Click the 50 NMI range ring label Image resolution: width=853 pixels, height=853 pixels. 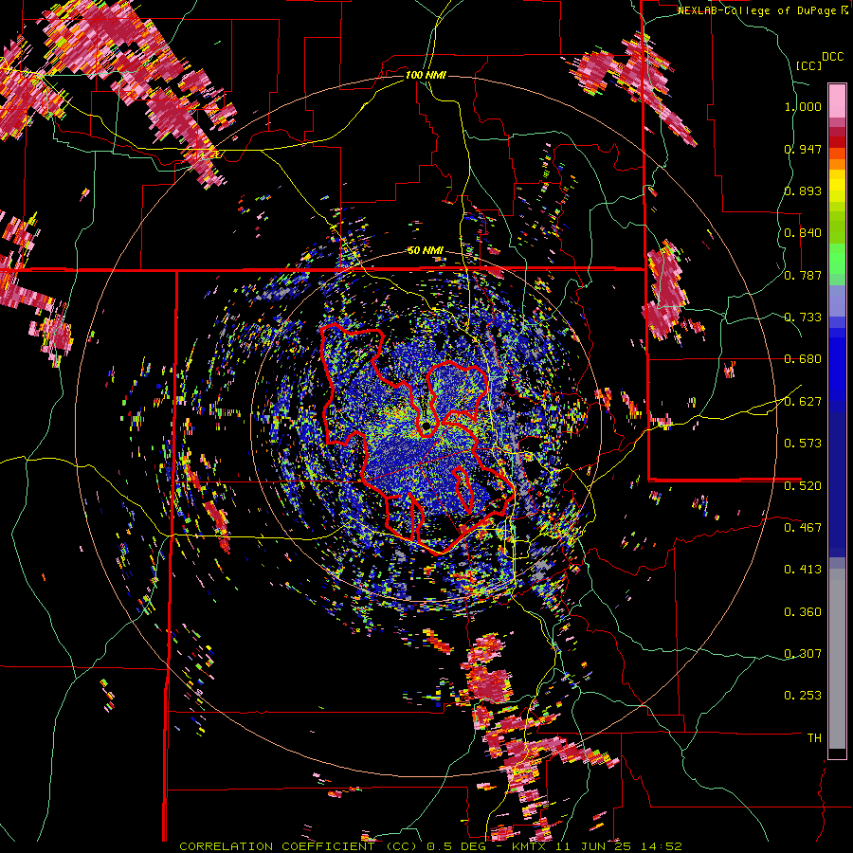tap(426, 250)
